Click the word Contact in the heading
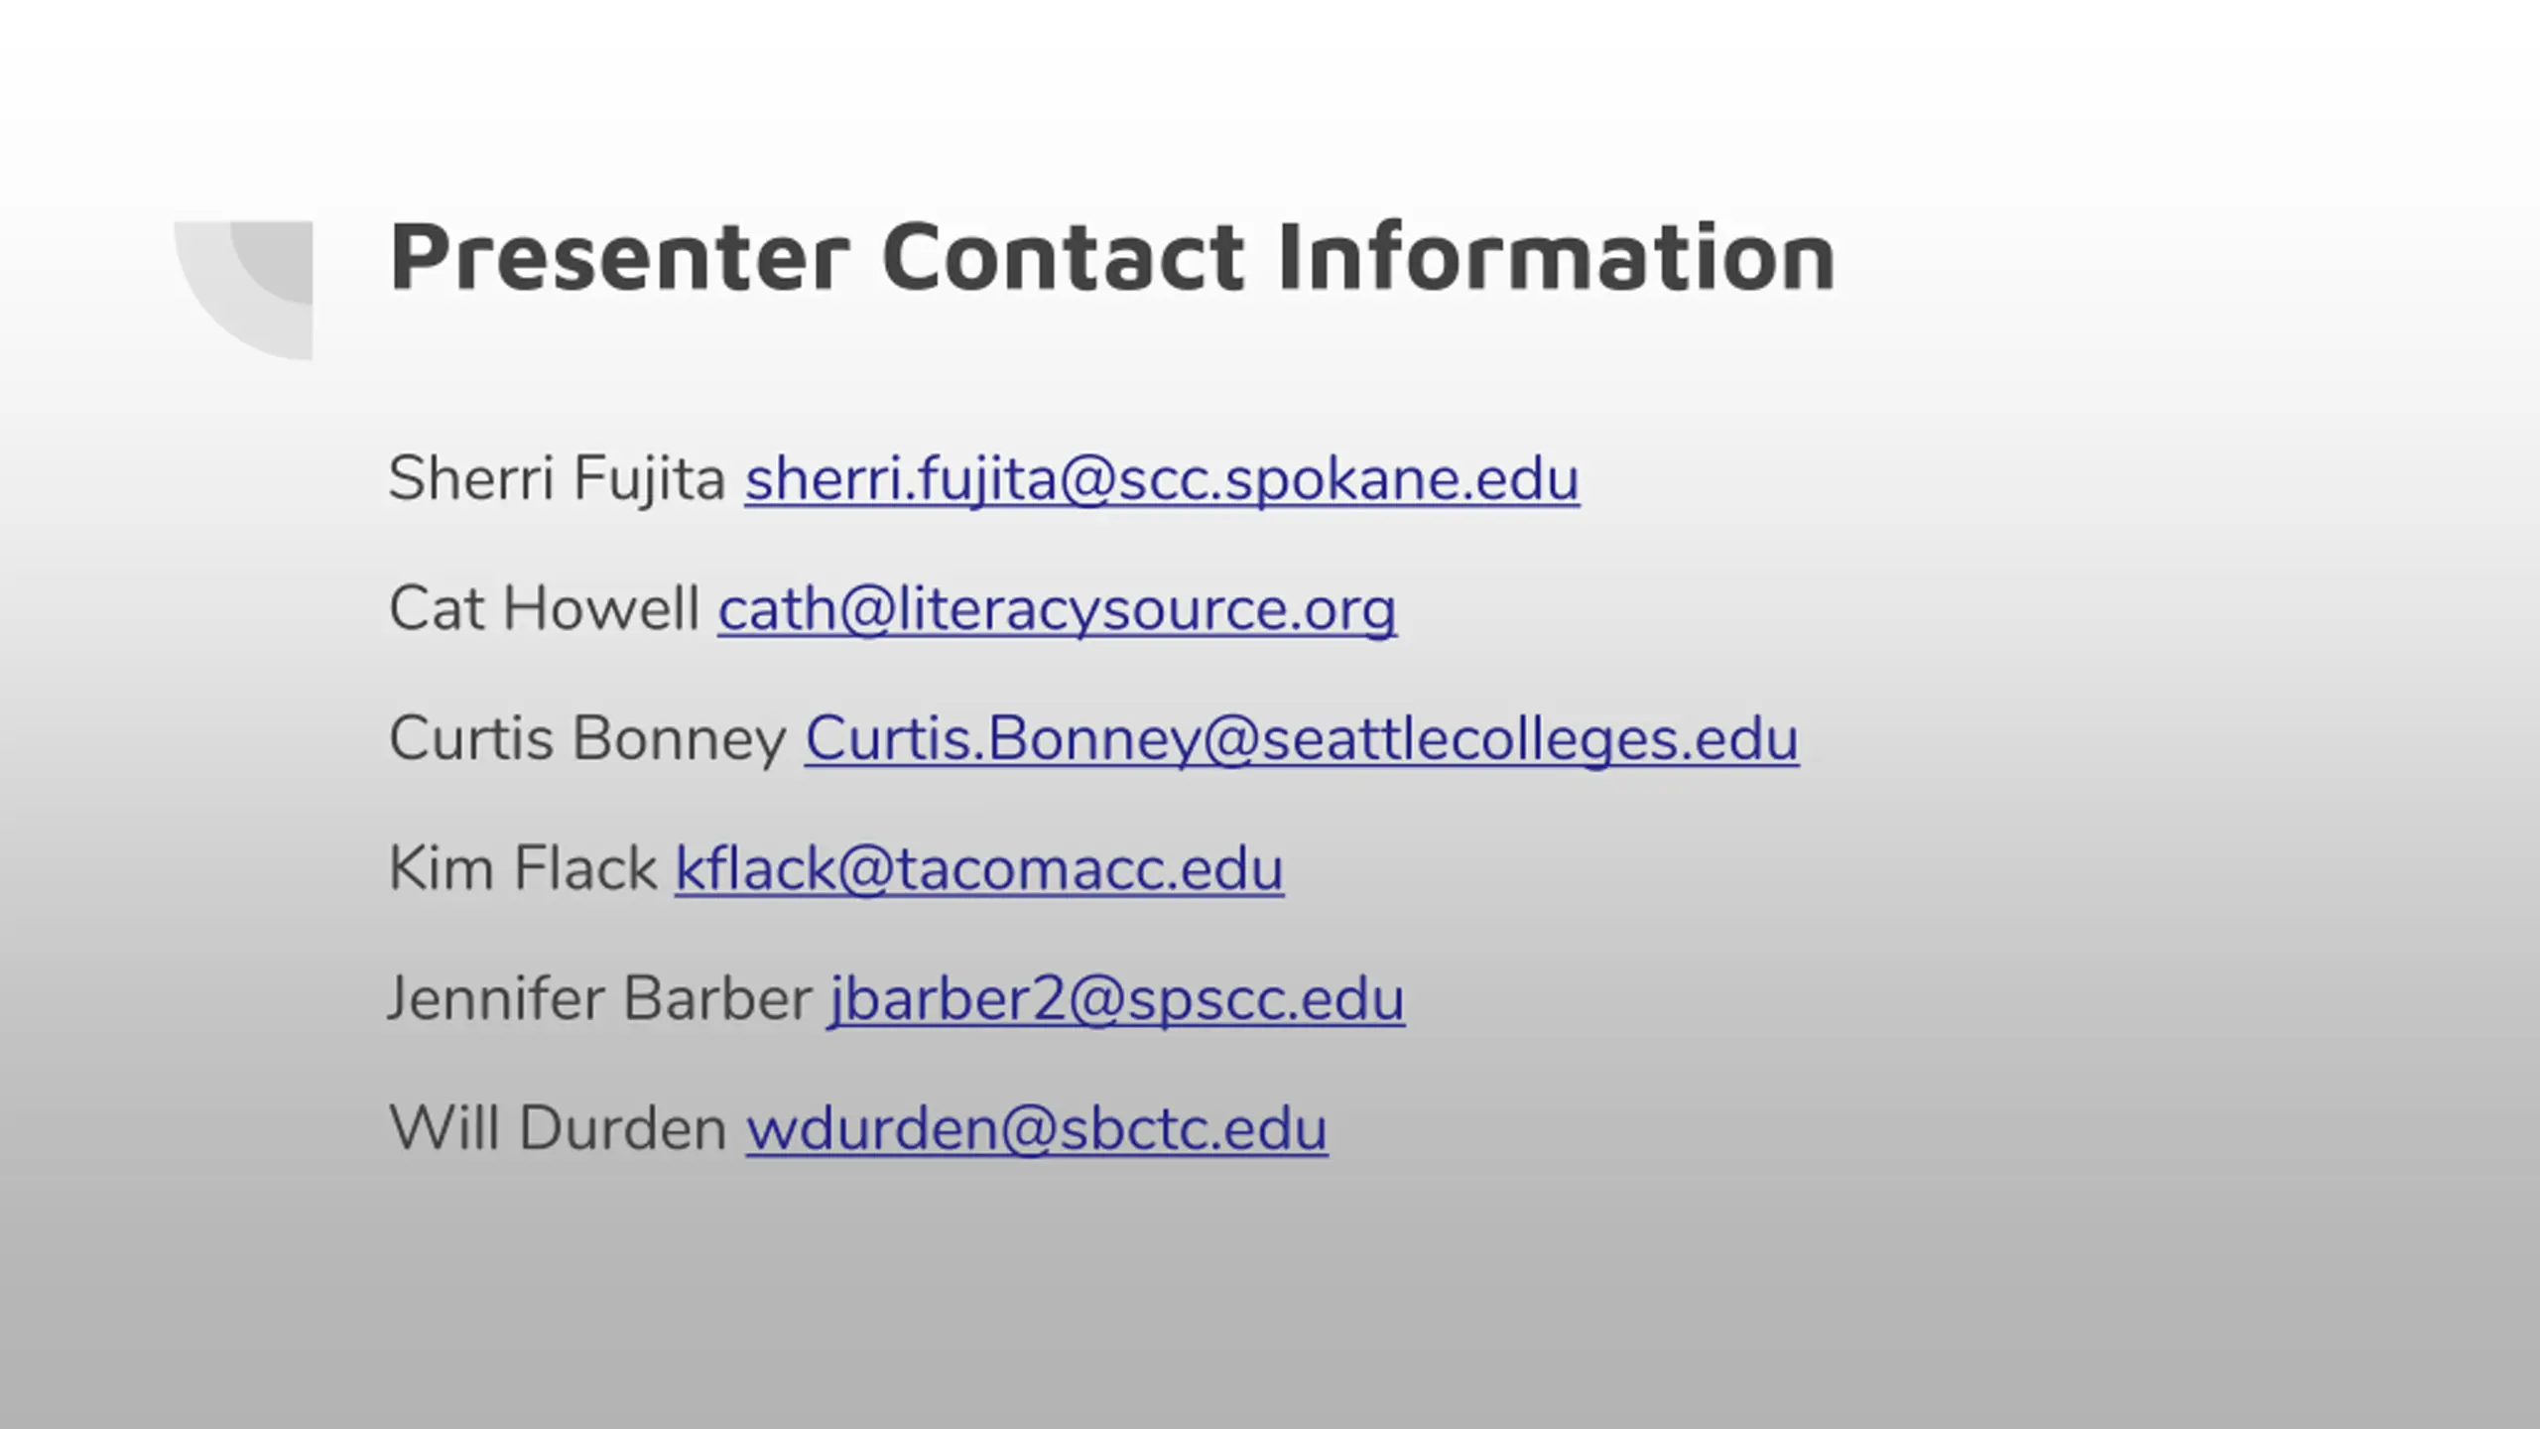 [1063, 257]
